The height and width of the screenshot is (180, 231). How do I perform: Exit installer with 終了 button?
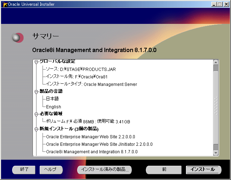(x=24, y=170)
